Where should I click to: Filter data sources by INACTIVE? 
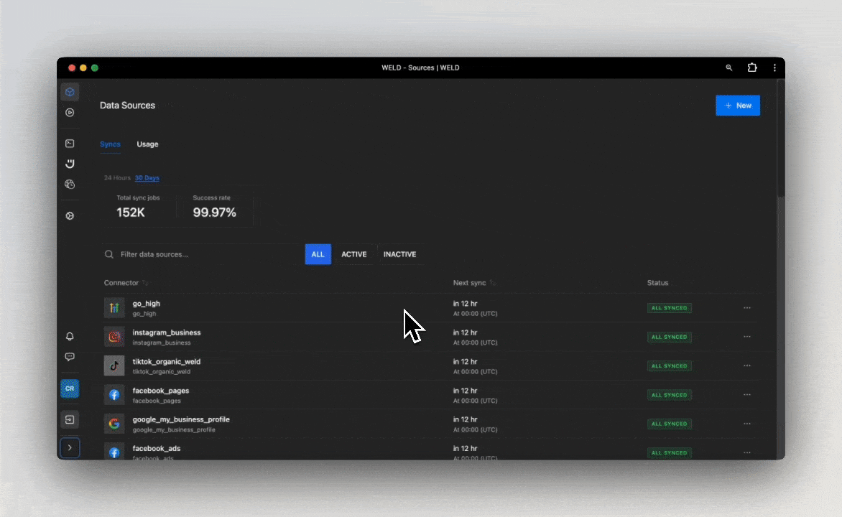(399, 254)
